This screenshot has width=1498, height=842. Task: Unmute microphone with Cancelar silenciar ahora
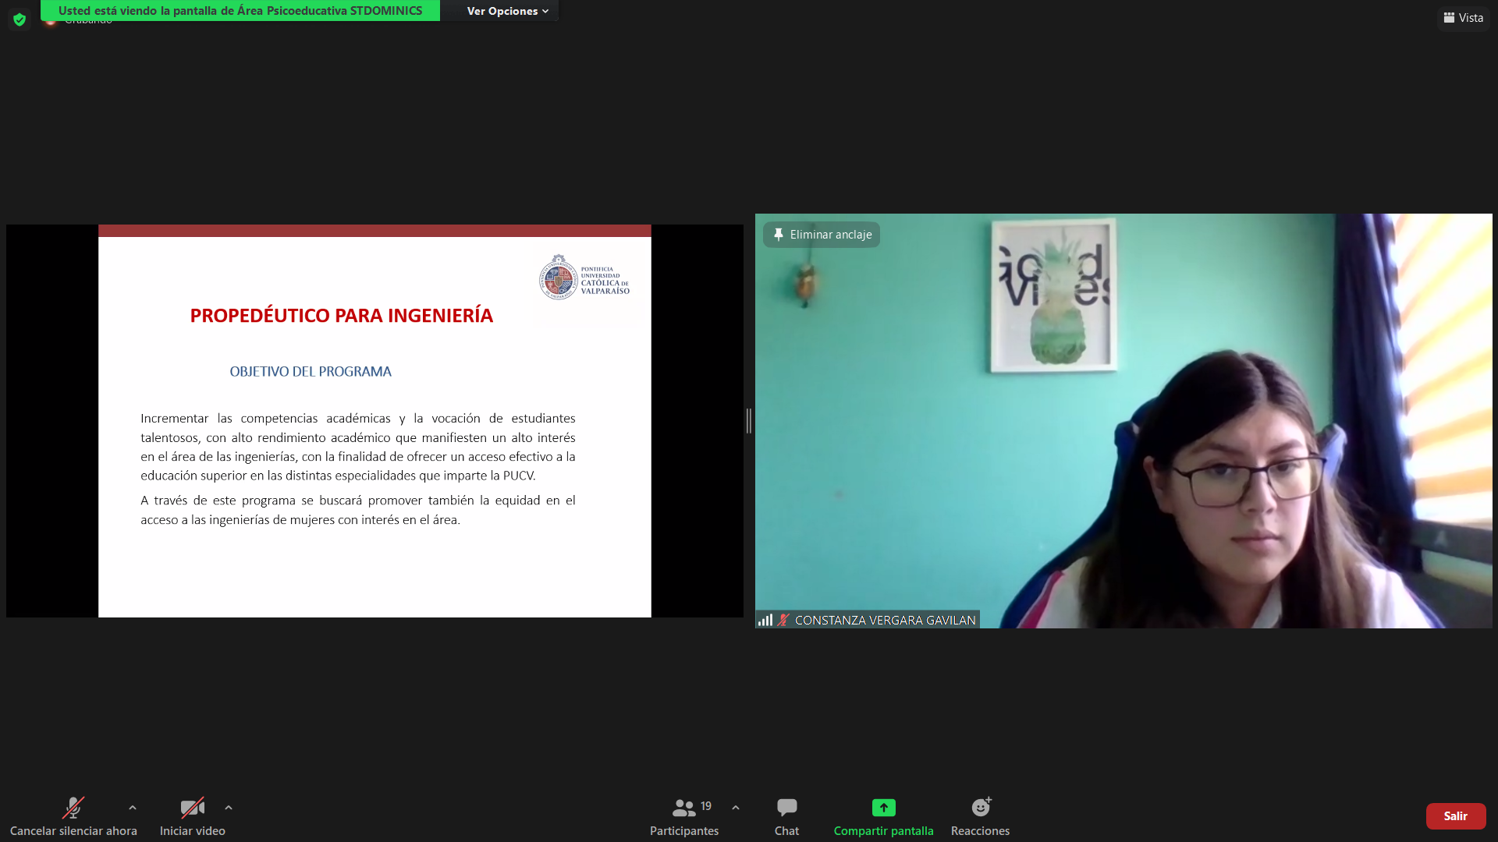pos(73,808)
